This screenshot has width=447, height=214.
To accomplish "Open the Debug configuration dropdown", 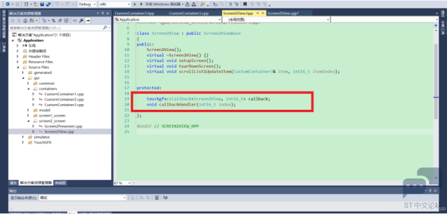I will point(88,4).
